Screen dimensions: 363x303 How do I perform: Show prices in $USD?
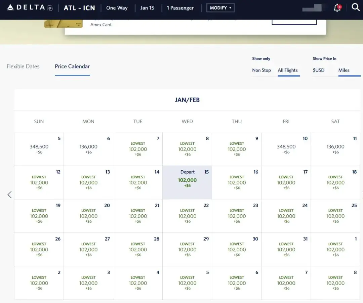(319, 70)
